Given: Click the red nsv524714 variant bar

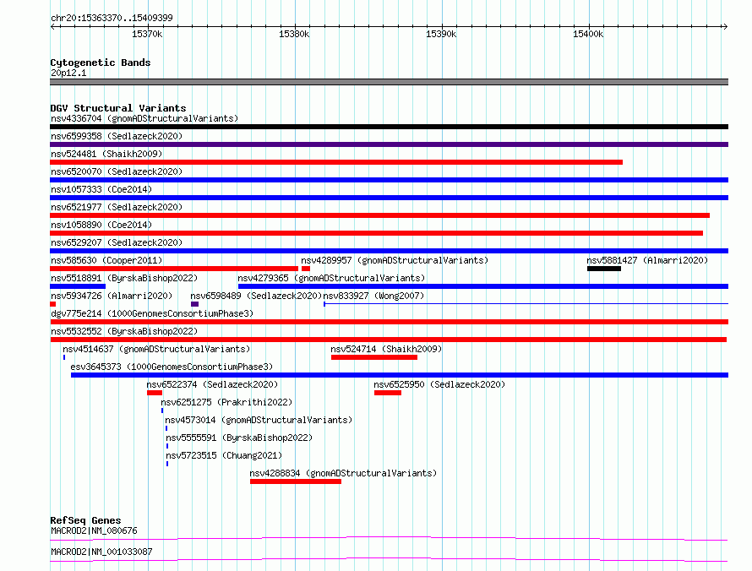Looking at the screenshot, I should 374,357.
